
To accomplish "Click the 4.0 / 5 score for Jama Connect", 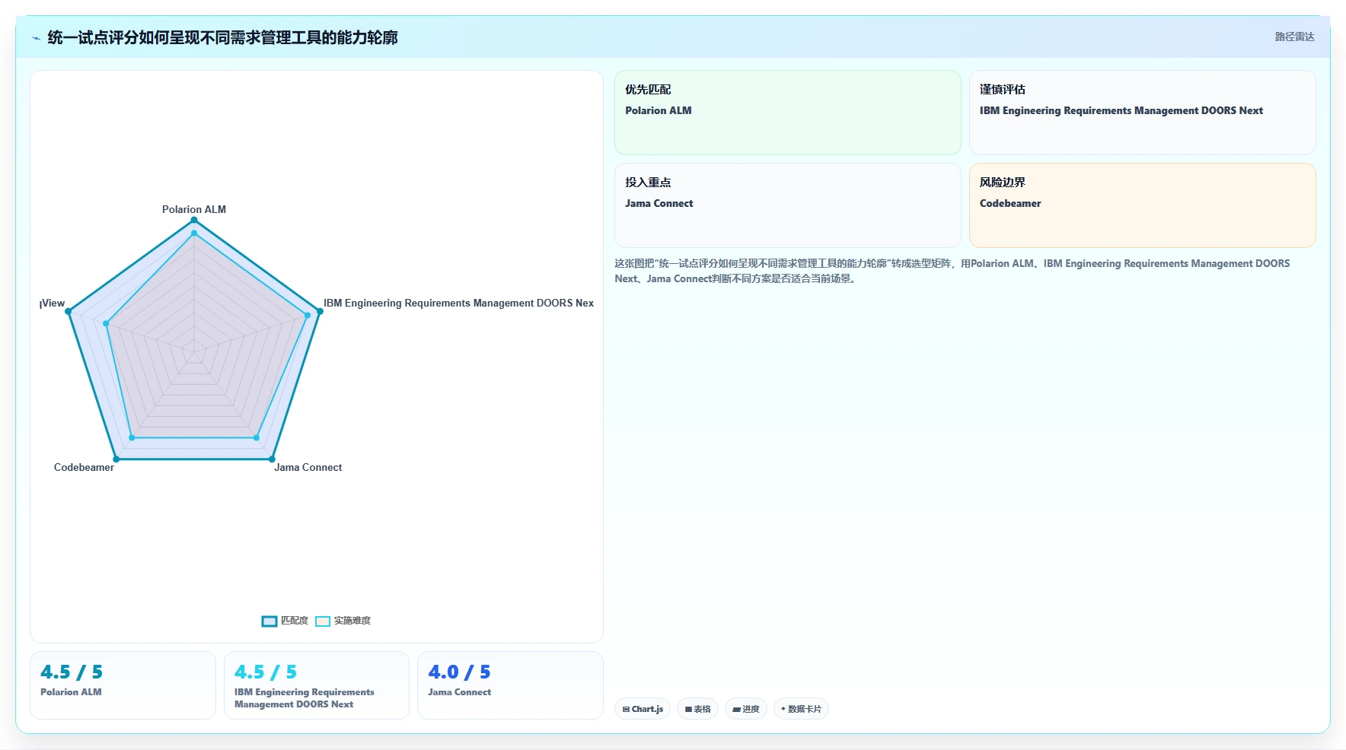I will pyautogui.click(x=459, y=672).
